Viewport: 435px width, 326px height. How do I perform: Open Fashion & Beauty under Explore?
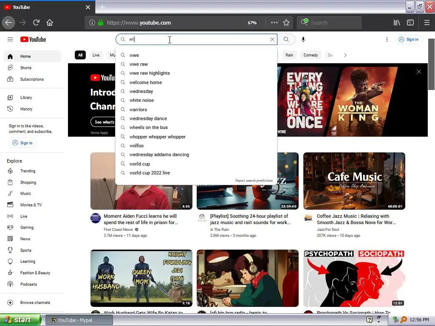(x=32, y=273)
